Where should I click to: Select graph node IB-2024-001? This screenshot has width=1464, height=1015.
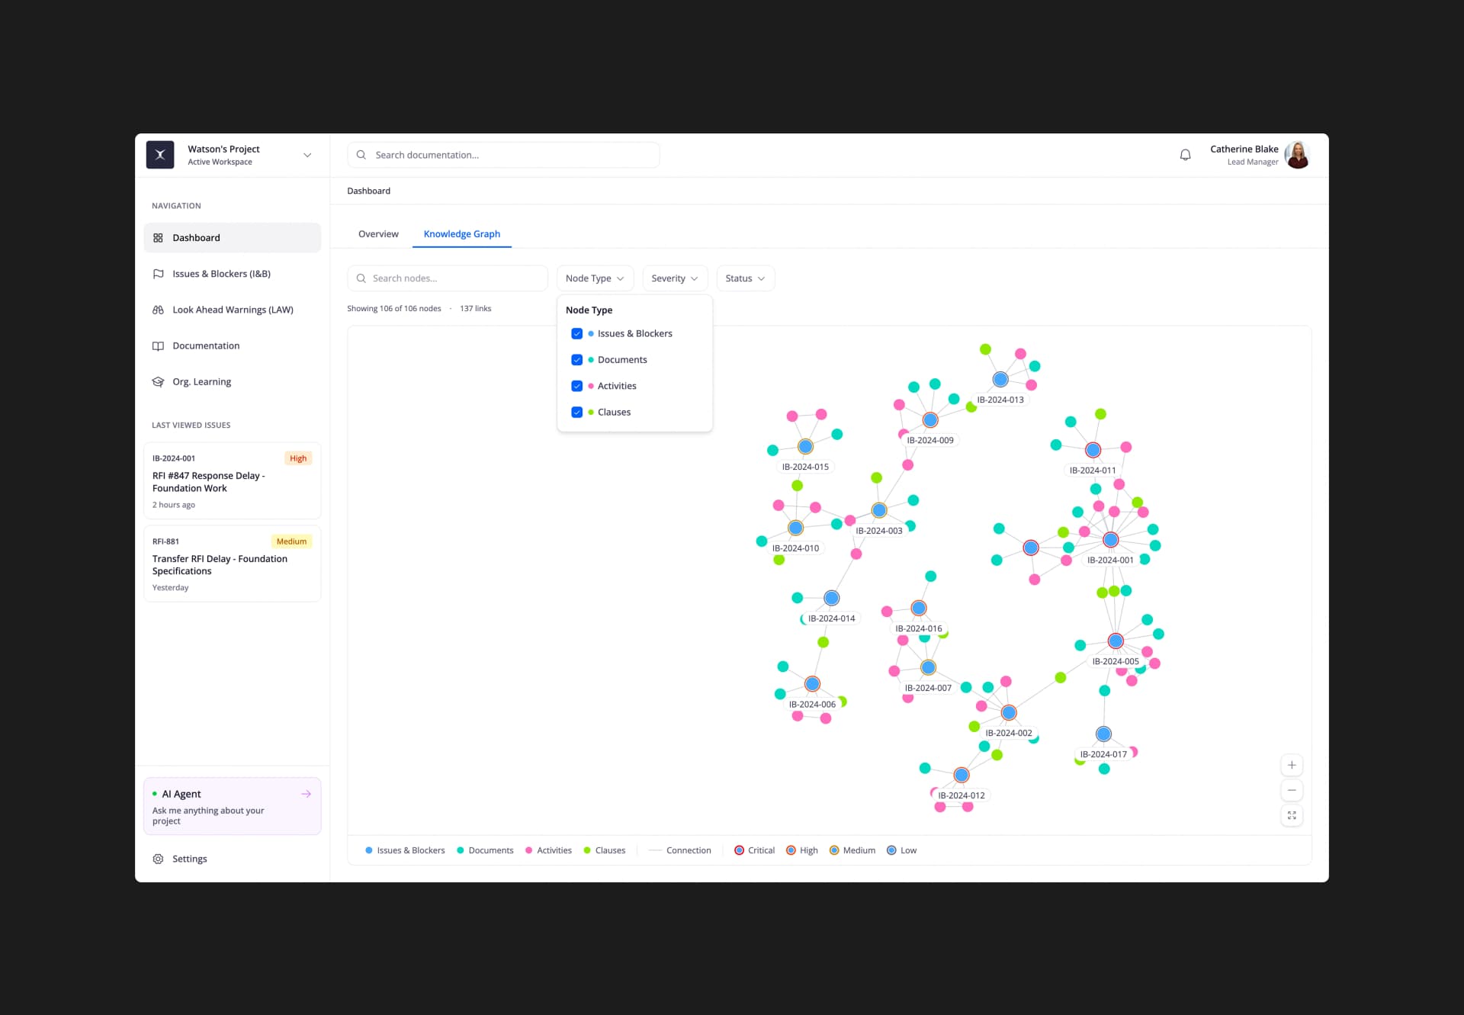1110,540
